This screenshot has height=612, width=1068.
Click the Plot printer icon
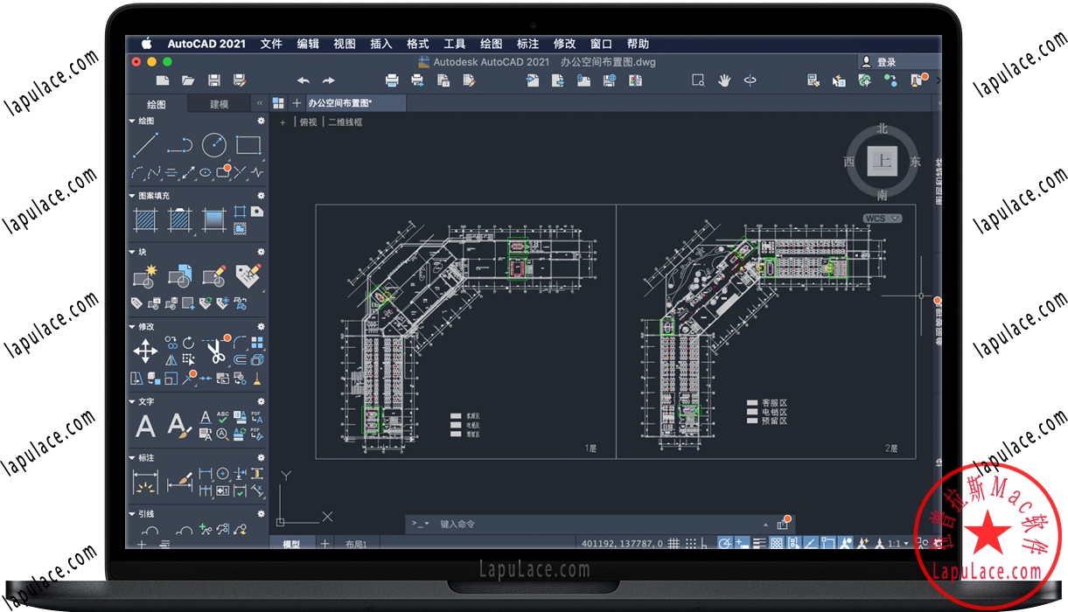pos(392,80)
